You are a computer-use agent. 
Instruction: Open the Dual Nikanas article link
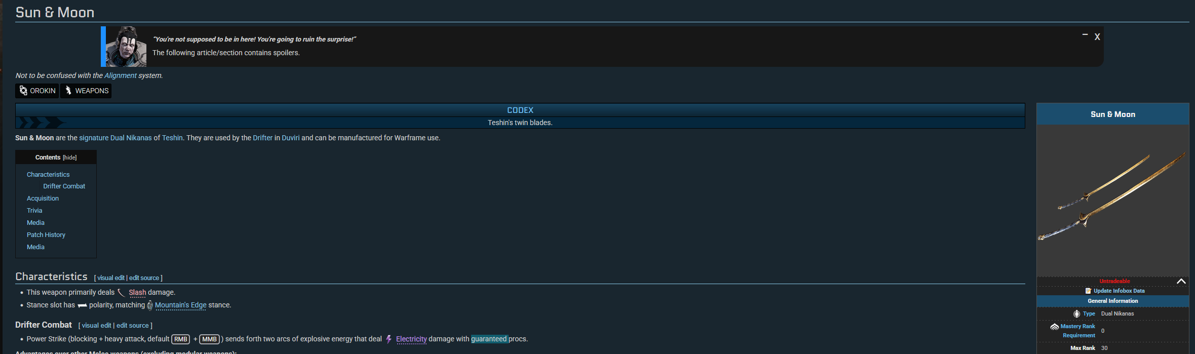131,138
